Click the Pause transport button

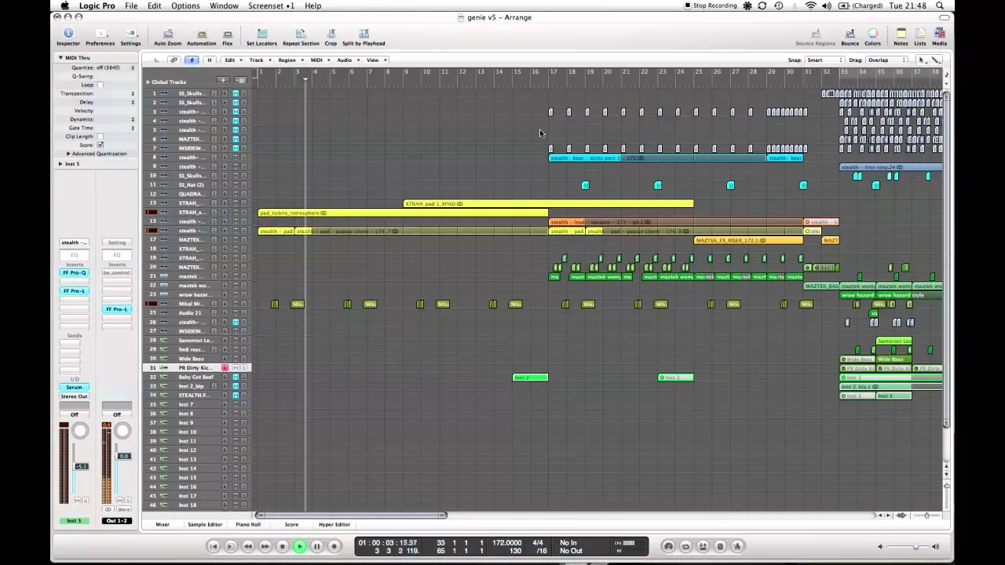coord(316,546)
